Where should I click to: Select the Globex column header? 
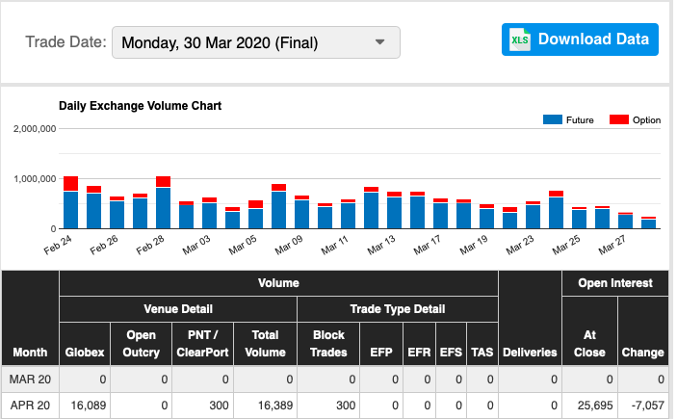[84, 352]
